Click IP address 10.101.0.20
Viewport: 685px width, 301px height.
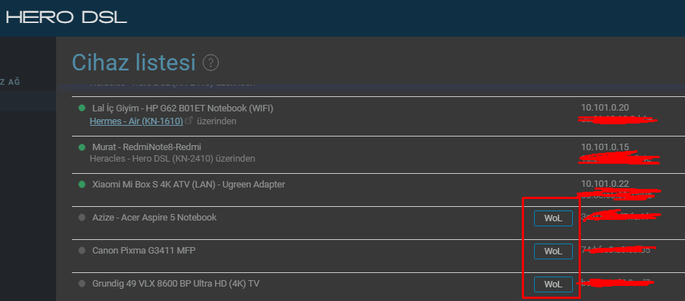[x=604, y=108]
